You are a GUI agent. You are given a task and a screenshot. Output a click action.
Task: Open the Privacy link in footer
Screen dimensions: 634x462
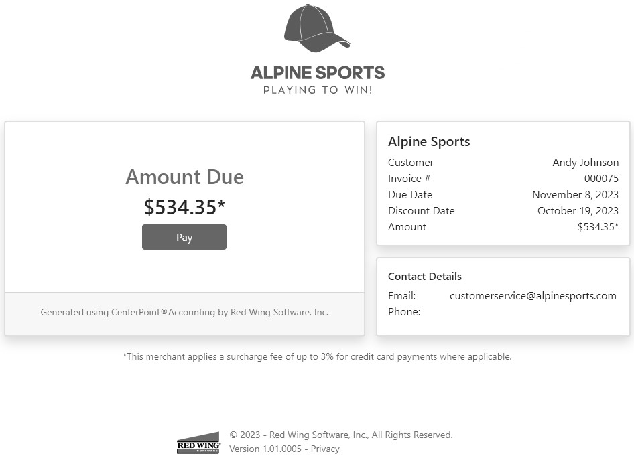click(x=325, y=449)
